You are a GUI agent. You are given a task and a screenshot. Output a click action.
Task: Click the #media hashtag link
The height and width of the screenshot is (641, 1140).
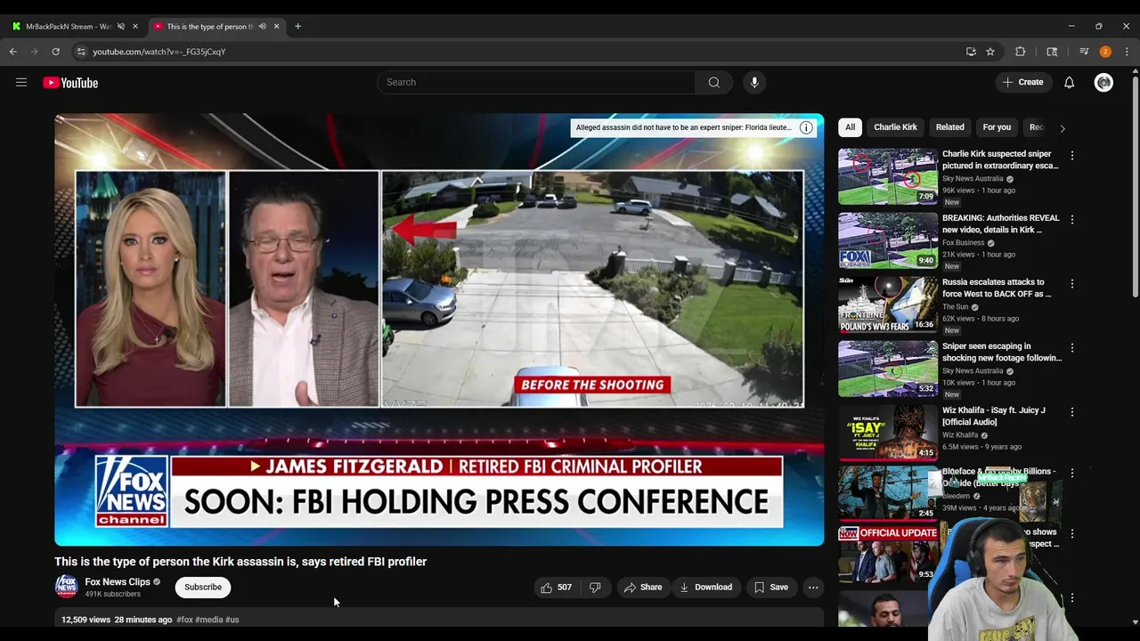click(209, 620)
